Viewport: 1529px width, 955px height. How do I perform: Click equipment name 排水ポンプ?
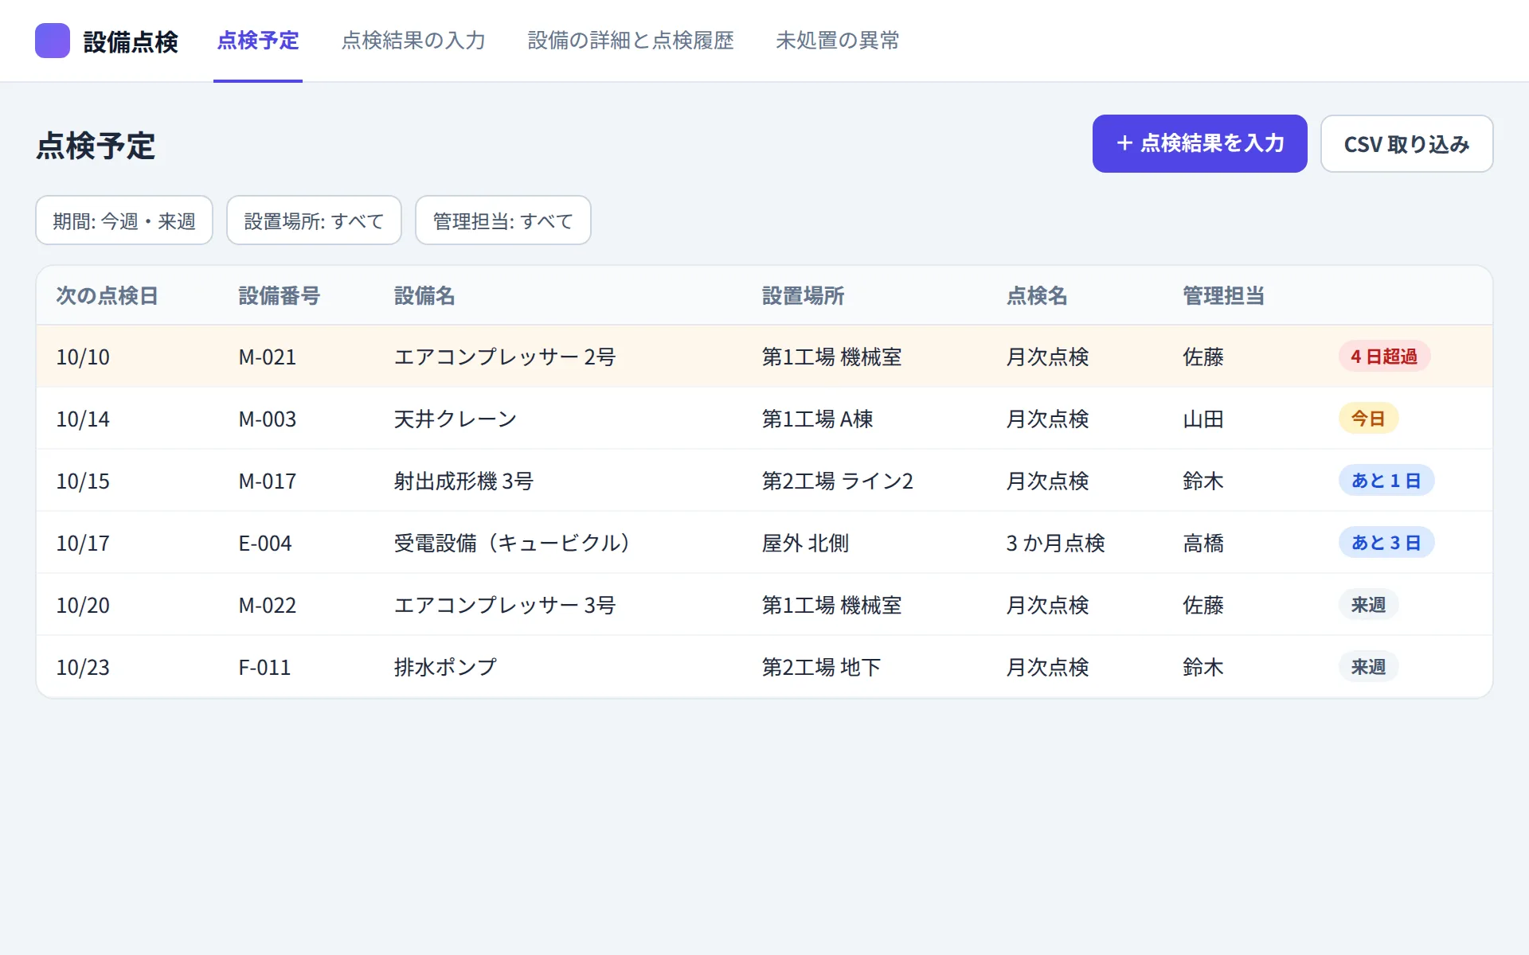click(445, 667)
